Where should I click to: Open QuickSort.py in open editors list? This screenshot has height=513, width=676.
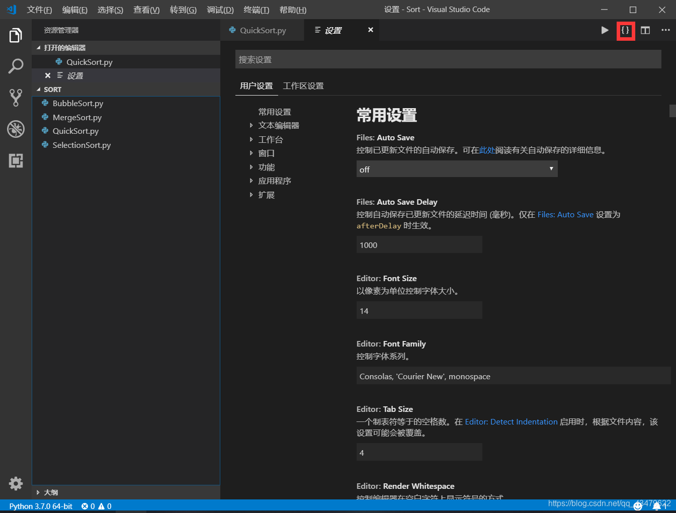coord(126,62)
